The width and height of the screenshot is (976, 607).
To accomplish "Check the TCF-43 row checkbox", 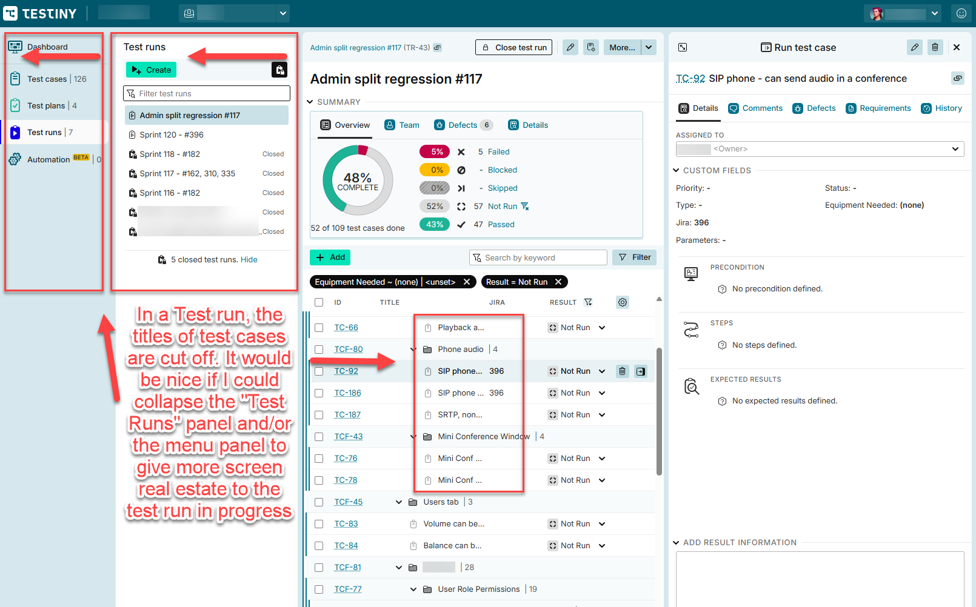I will tap(319, 437).
